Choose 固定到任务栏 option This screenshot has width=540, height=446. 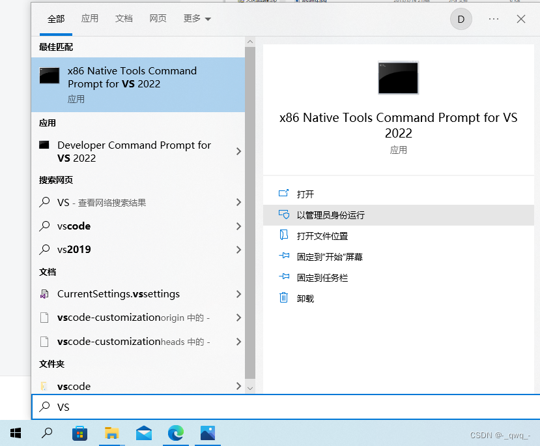(399, 278)
